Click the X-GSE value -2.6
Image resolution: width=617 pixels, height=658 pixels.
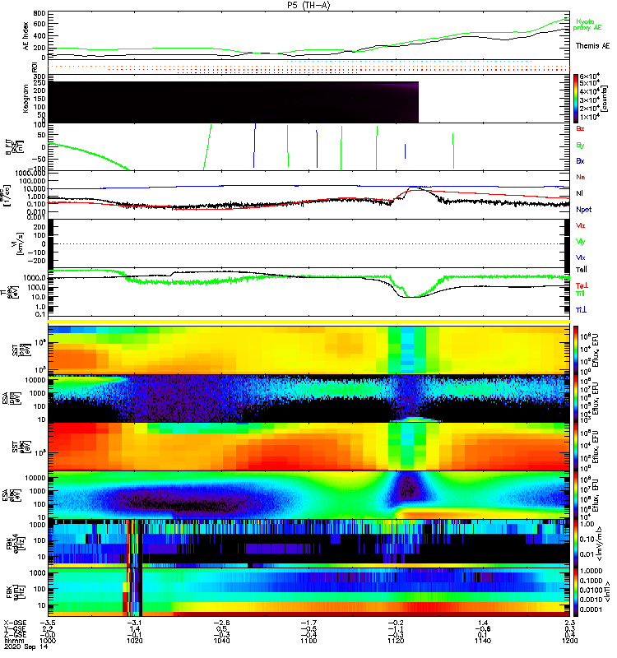pos(221,623)
